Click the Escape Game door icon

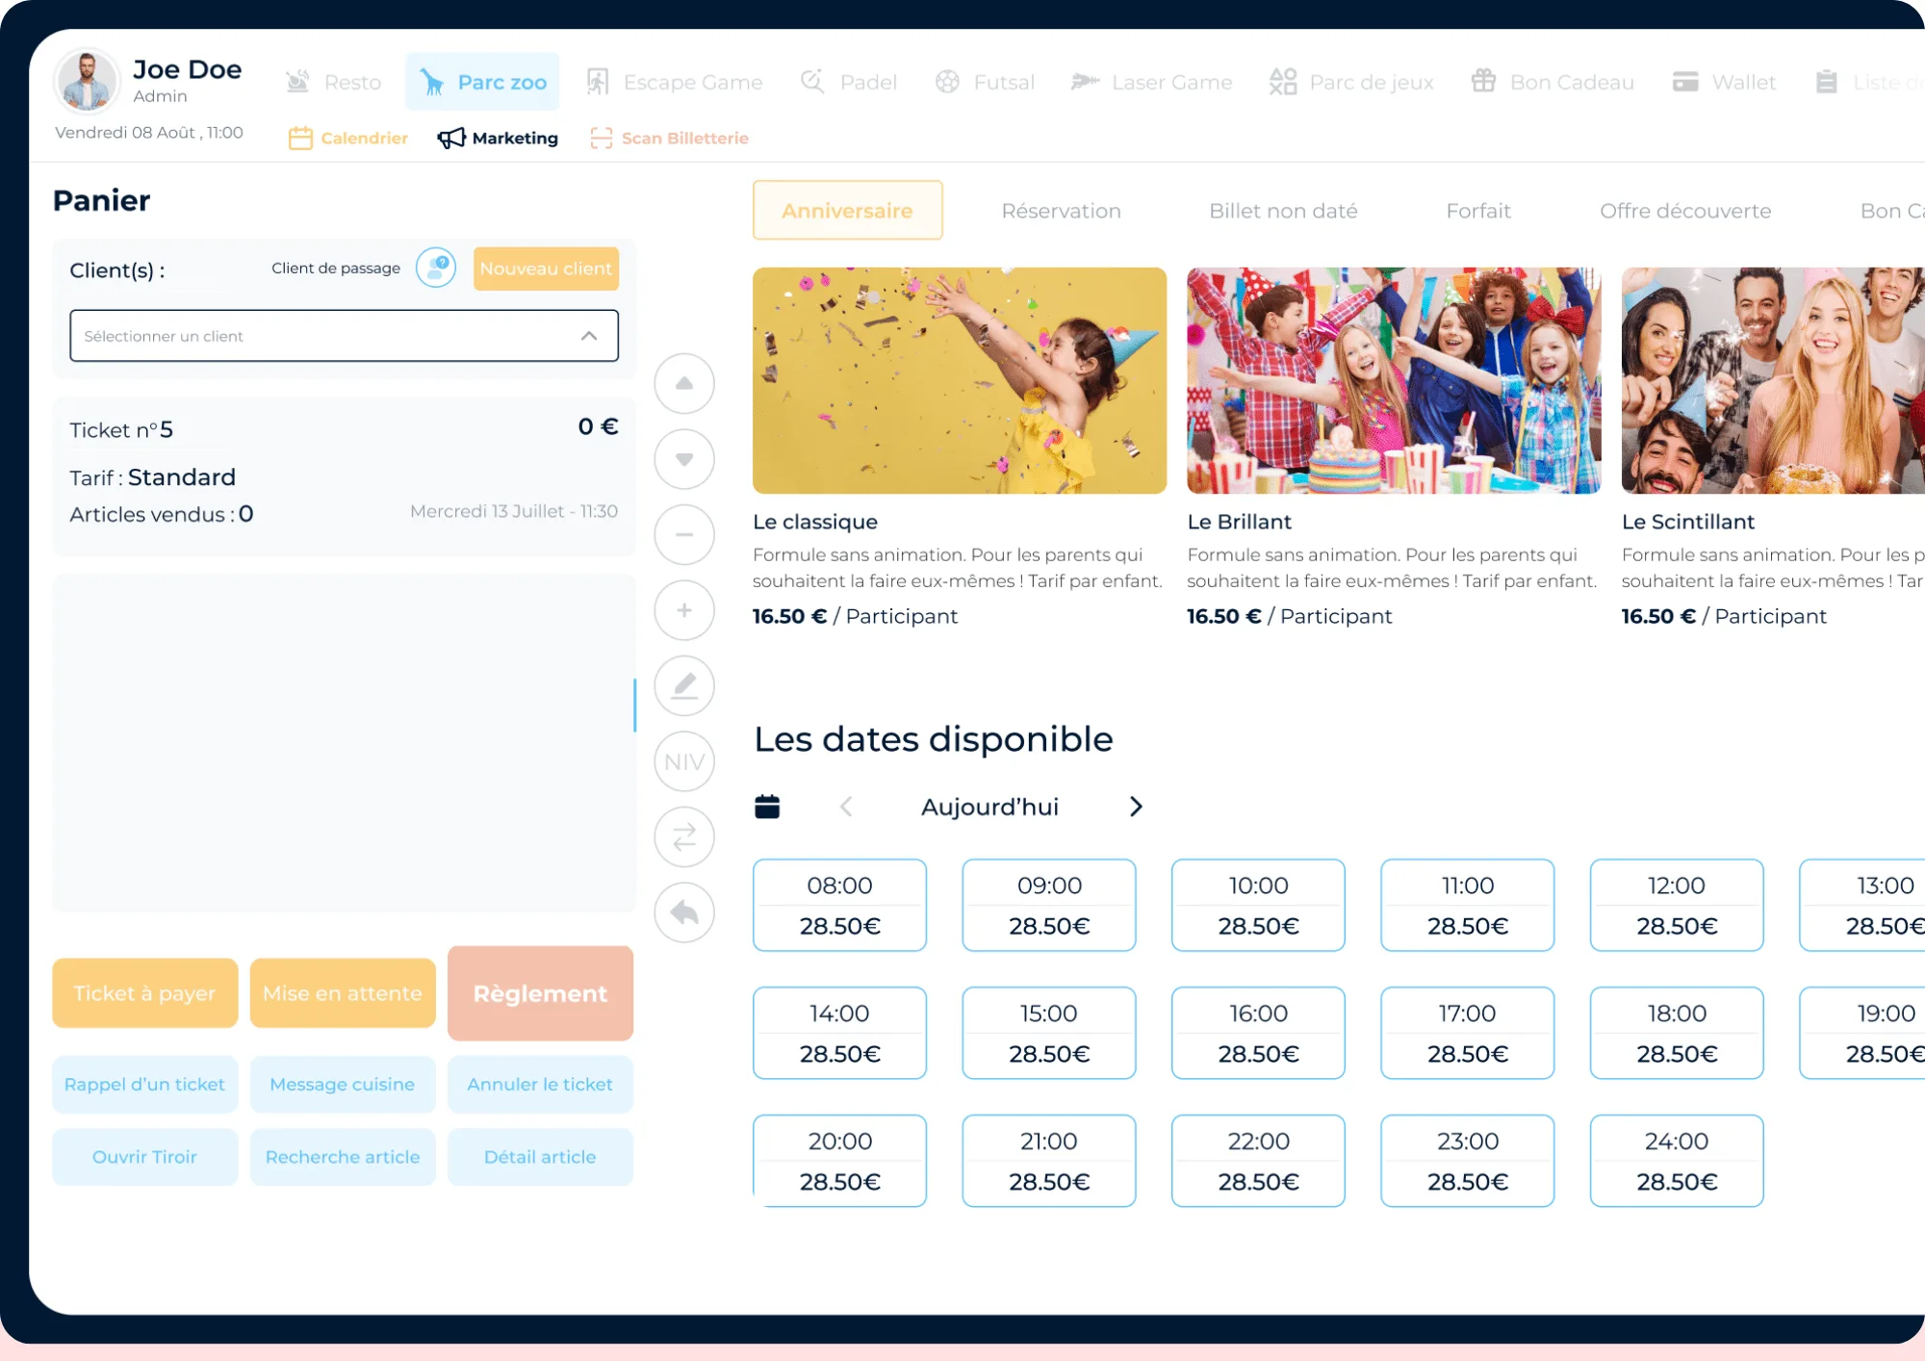[598, 82]
